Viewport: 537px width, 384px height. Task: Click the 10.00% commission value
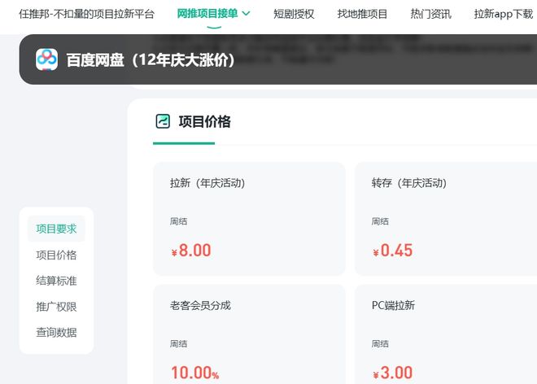click(x=195, y=373)
